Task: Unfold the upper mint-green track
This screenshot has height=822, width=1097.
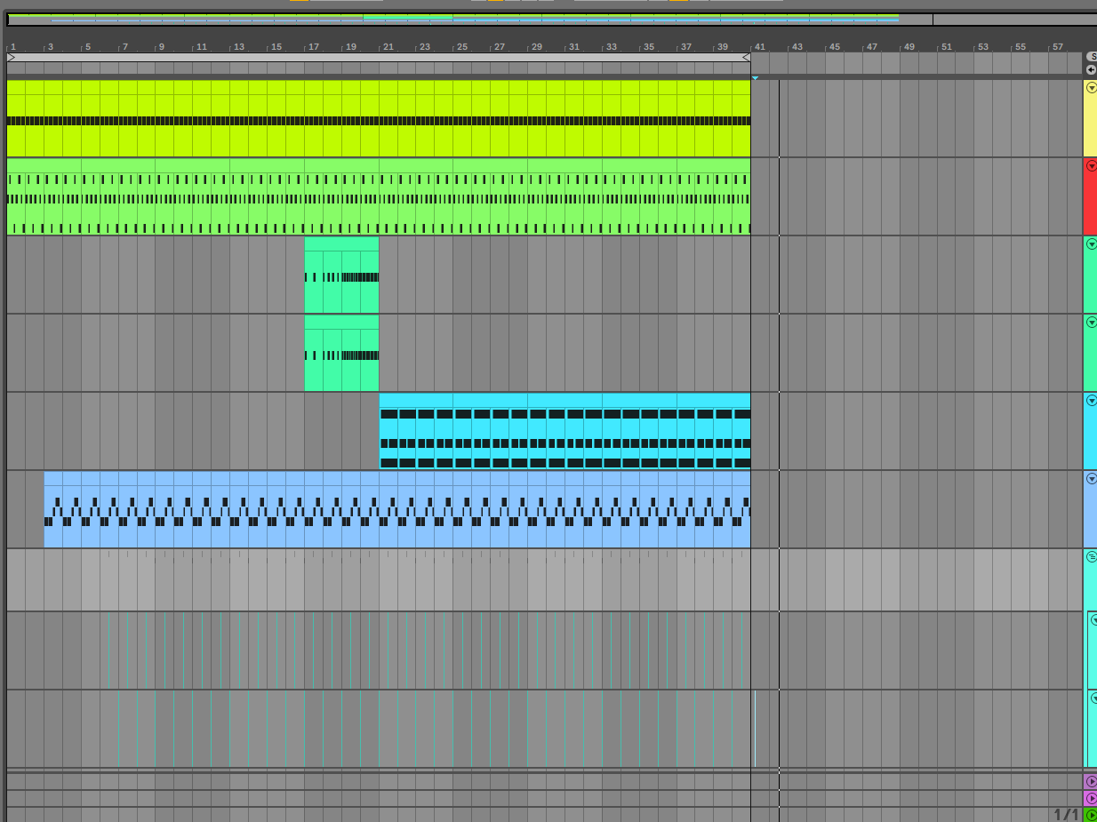Action: 1092,243
